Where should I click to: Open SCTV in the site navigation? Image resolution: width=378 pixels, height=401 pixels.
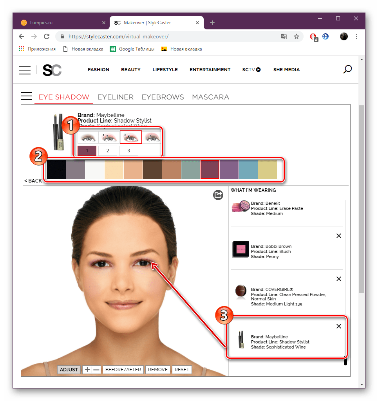(x=251, y=70)
